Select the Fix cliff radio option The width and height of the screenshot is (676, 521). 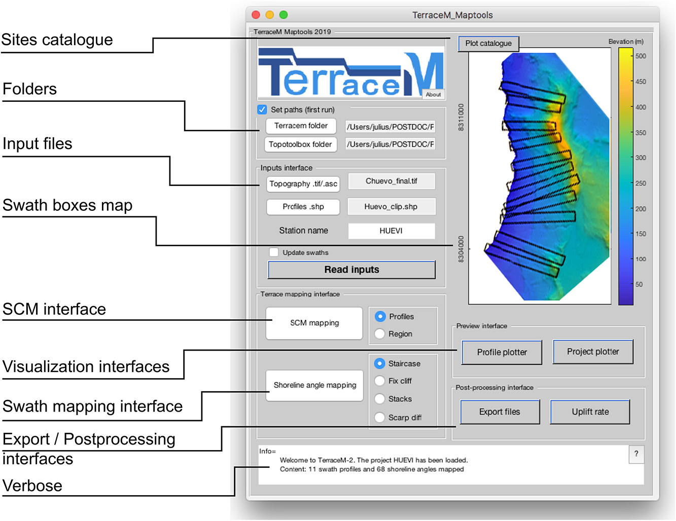pos(380,381)
